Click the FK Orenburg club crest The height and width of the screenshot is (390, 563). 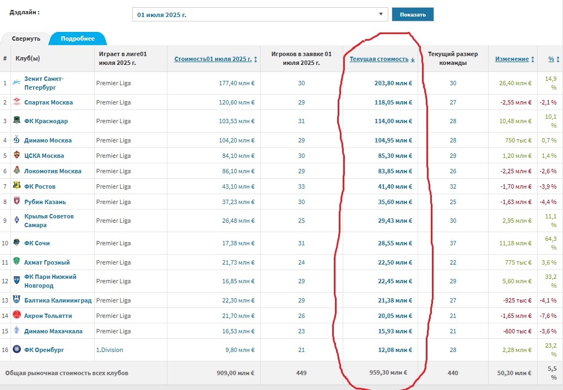point(17,349)
